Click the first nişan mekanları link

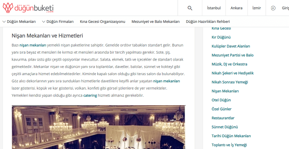click(x=33, y=45)
